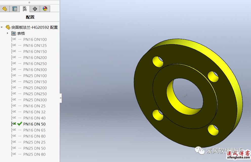Select configuration PN25 DN200
Viewport: 251px width, 162px height.
(x=35, y=88)
